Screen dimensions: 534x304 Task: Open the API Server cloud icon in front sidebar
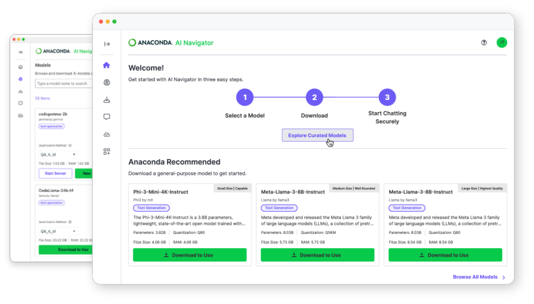click(106, 134)
